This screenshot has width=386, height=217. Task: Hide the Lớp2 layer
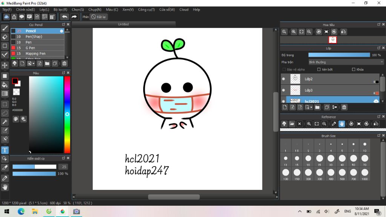point(283,79)
